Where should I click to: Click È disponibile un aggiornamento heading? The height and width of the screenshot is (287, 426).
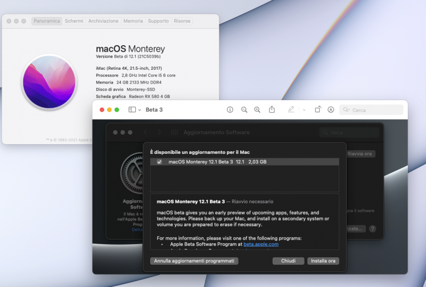pos(200,152)
